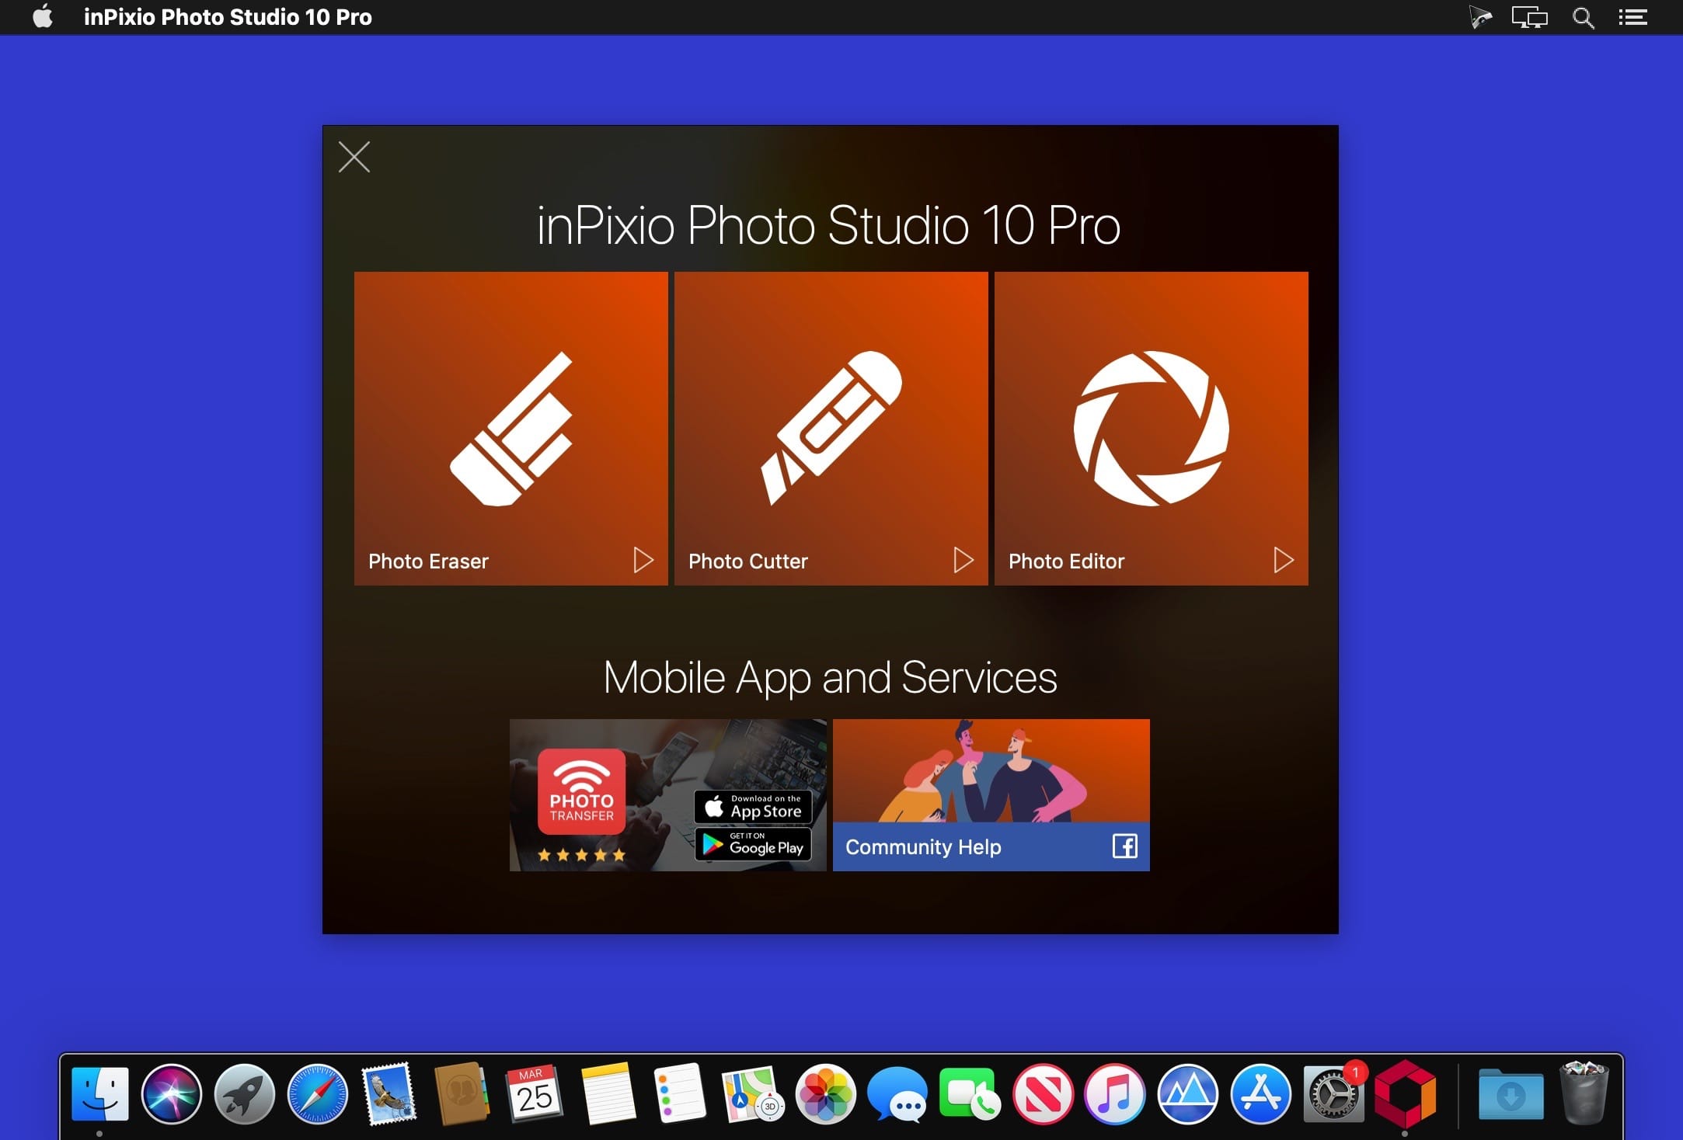Image resolution: width=1683 pixels, height=1140 pixels.
Task: Click the bird-shaped menu bar icon
Action: (1480, 17)
